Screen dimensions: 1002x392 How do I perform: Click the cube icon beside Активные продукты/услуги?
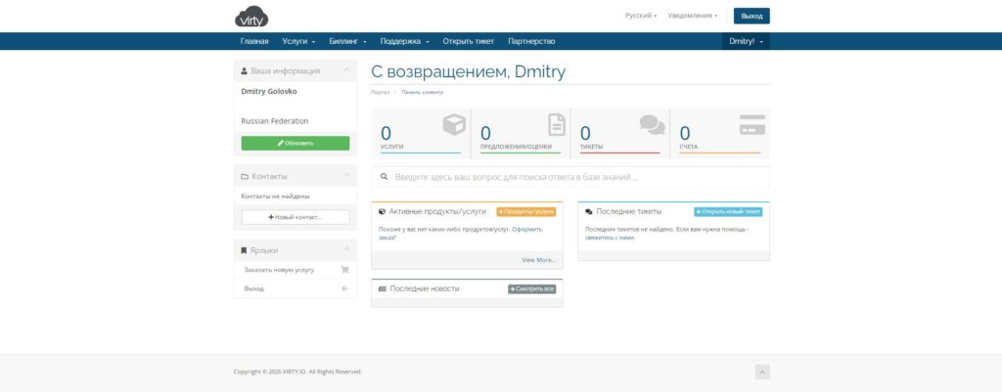point(383,211)
